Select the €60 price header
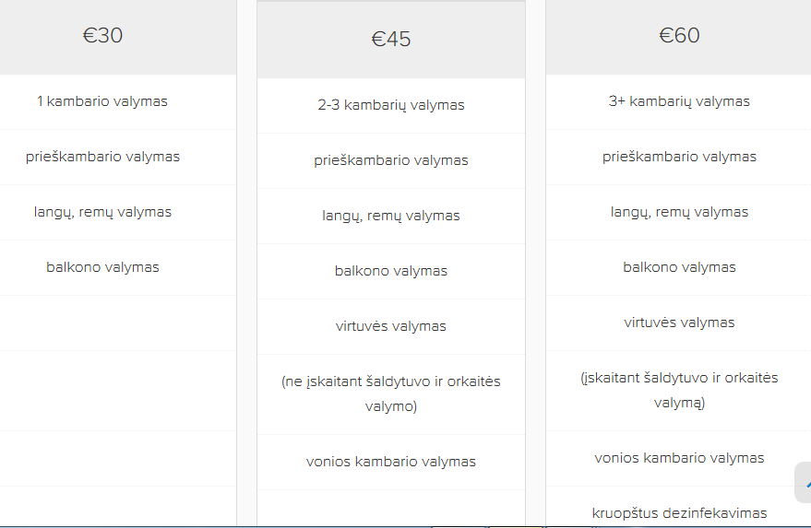 679,36
